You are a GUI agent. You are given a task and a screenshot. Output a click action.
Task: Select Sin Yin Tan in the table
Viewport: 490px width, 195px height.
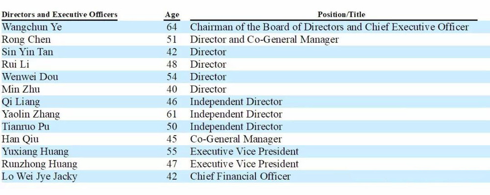coord(27,52)
